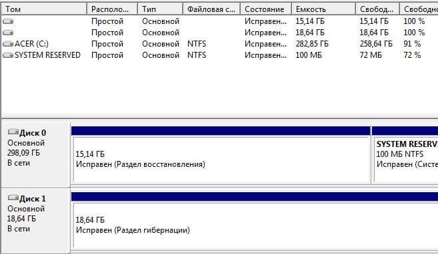Screen dimensions: 438x254
Task: Click the Свободно column header
Action: (x=377, y=9)
